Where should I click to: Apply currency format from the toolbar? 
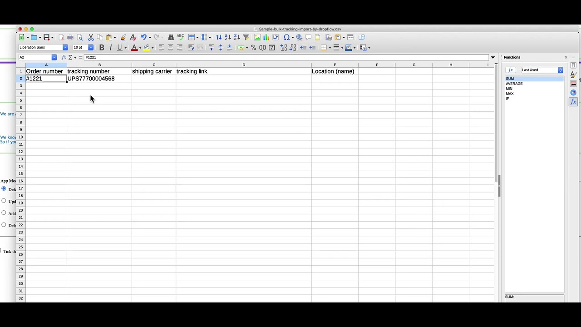[x=241, y=47]
